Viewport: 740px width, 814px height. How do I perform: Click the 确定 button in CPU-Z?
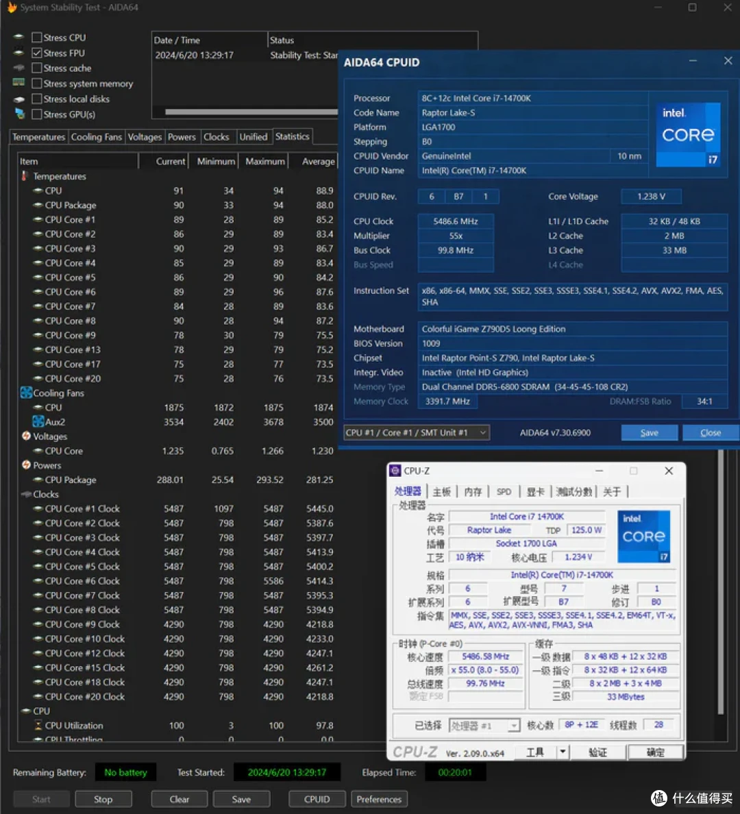(x=655, y=752)
